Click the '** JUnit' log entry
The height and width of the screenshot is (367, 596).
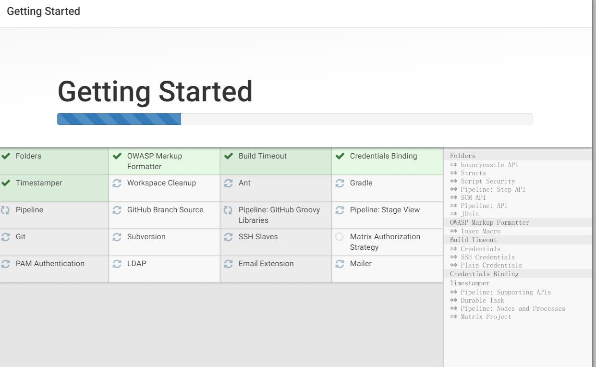464,214
